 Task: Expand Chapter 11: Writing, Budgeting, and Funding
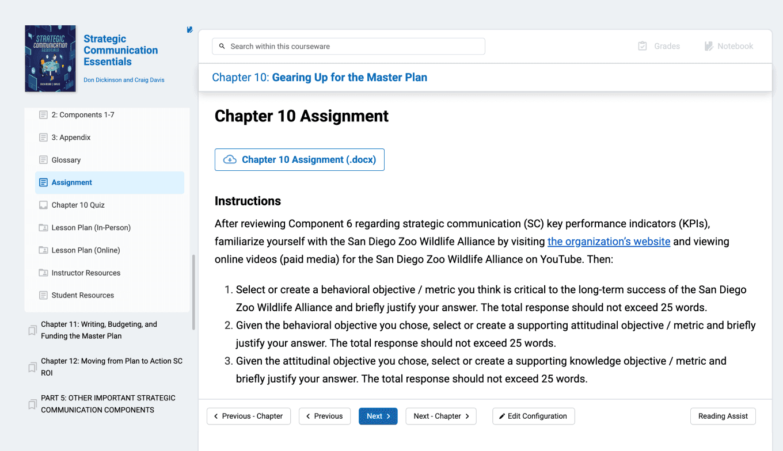99,330
